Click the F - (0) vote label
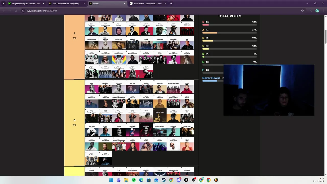Image resolution: width=327 pixels, height=184 pixels. (x=206, y=70)
